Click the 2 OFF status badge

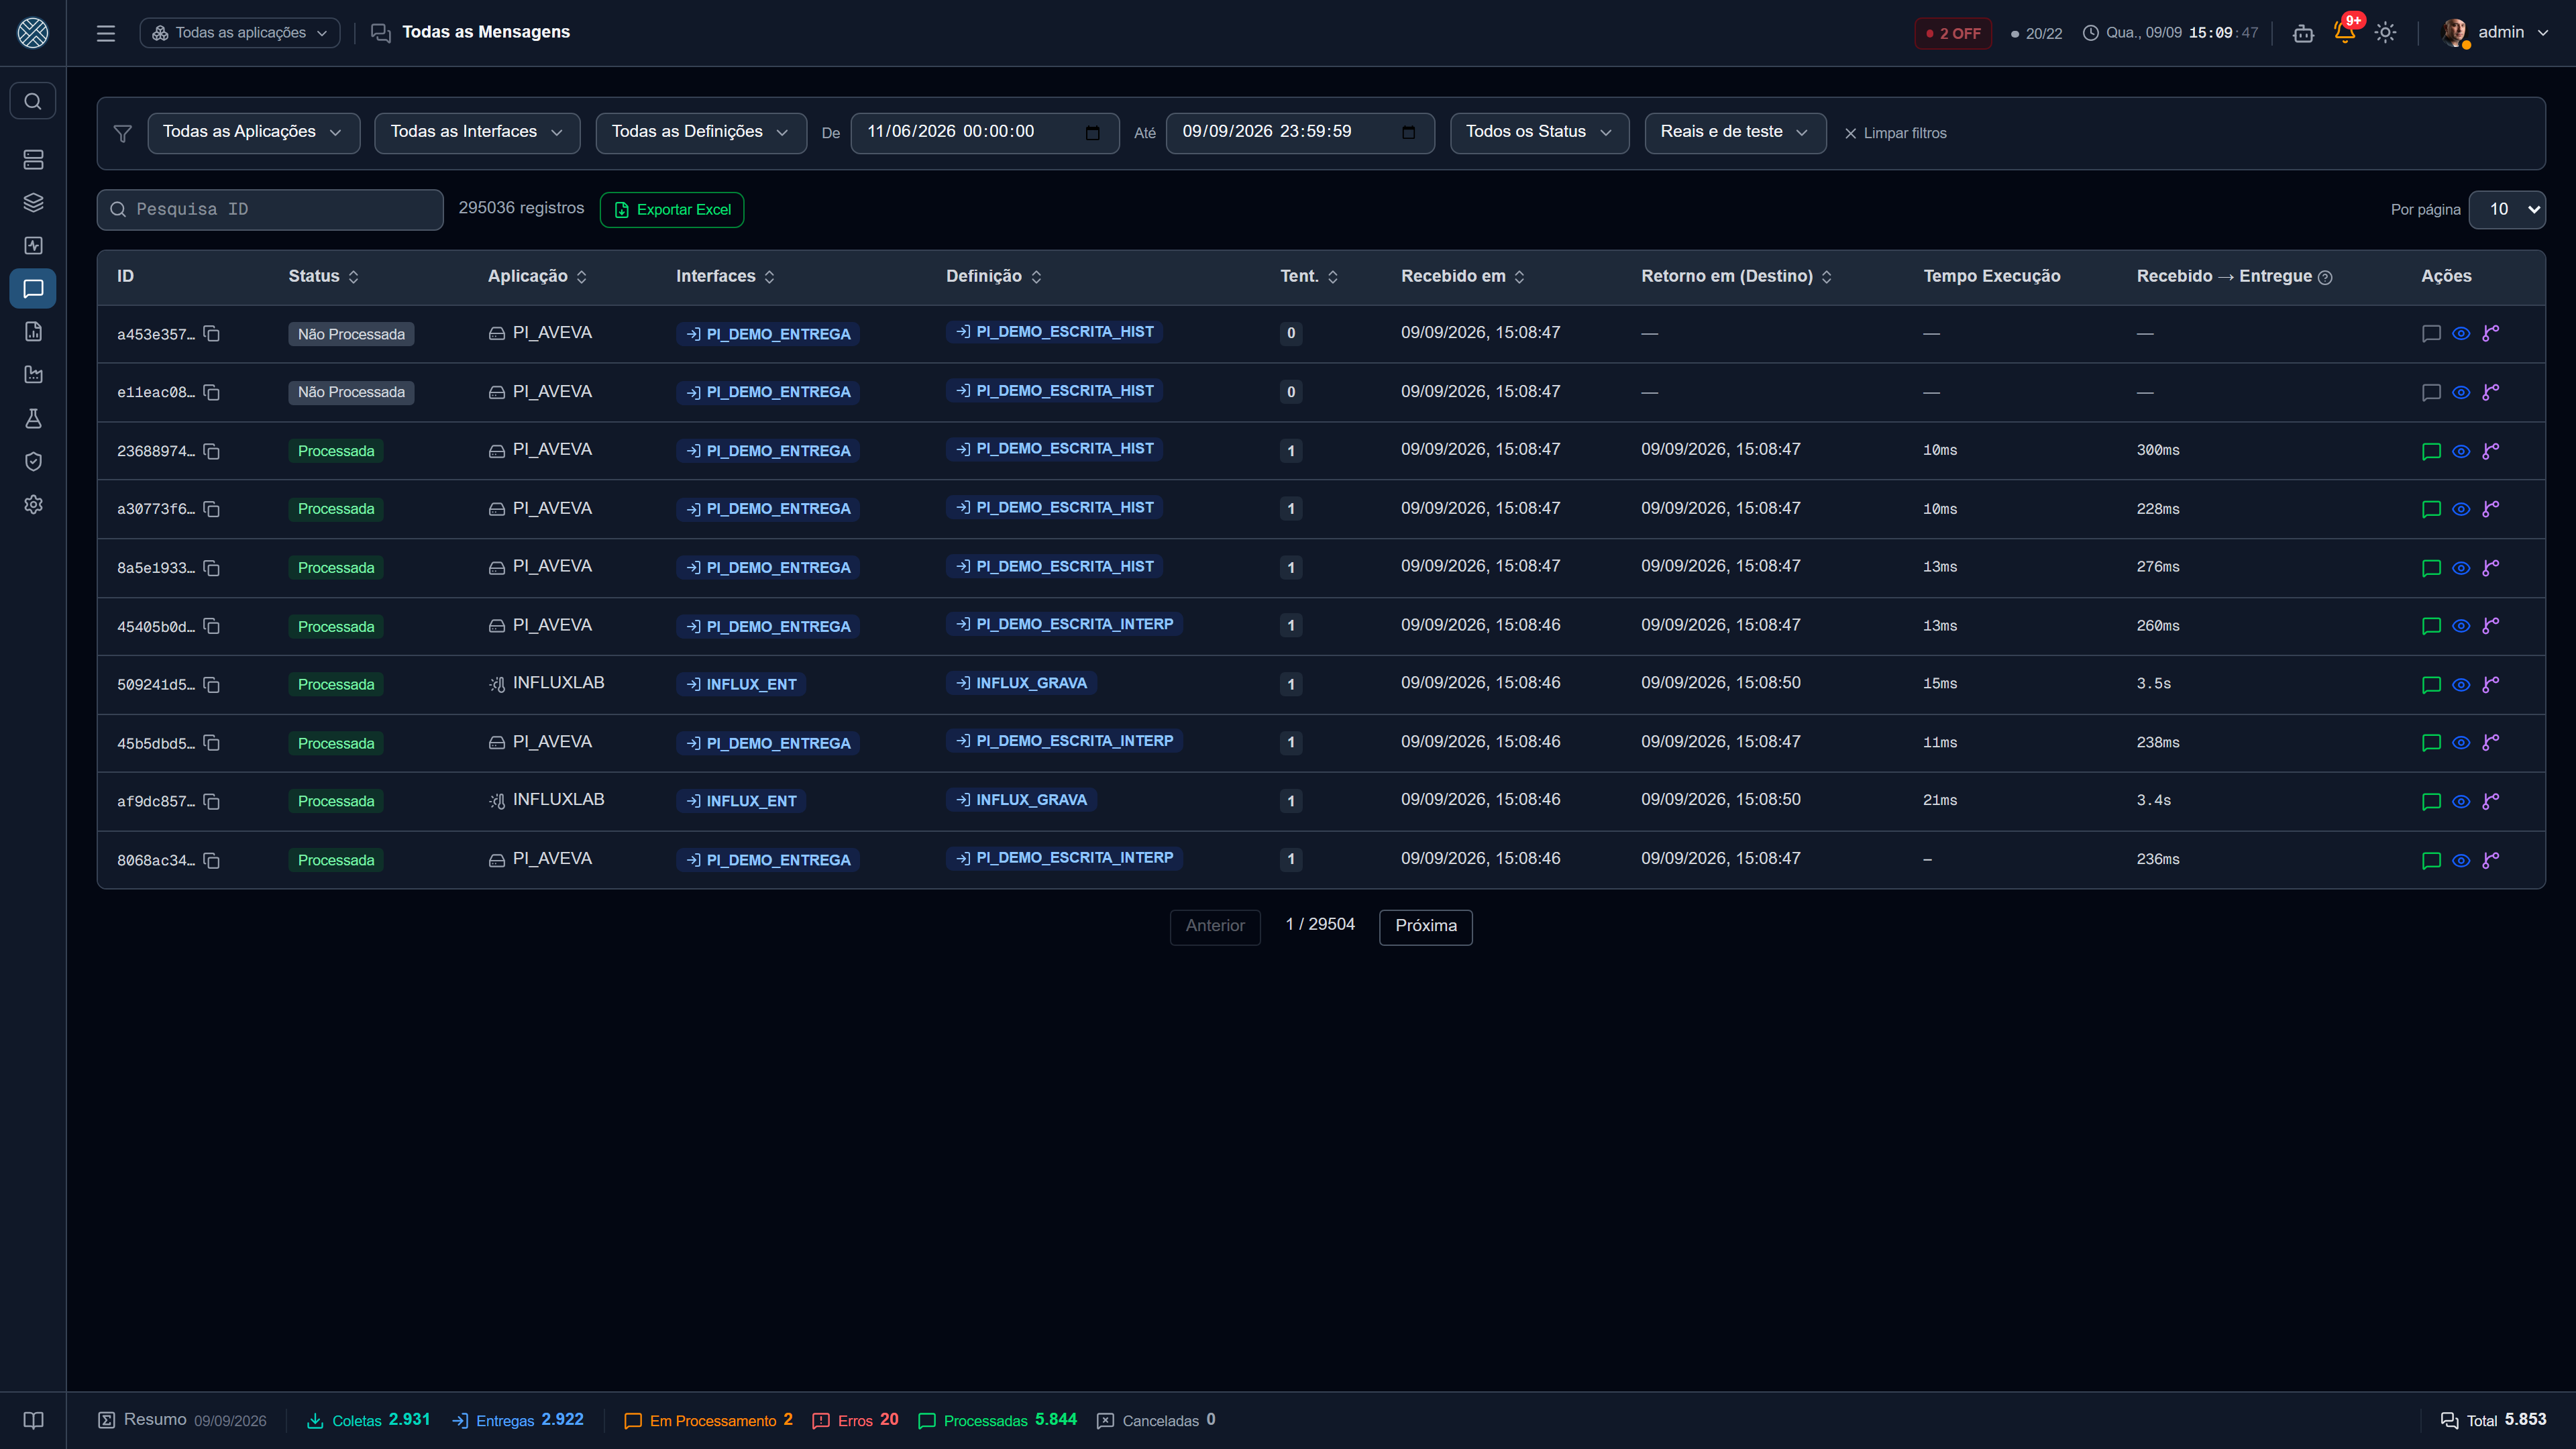pyautogui.click(x=1953, y=33)
